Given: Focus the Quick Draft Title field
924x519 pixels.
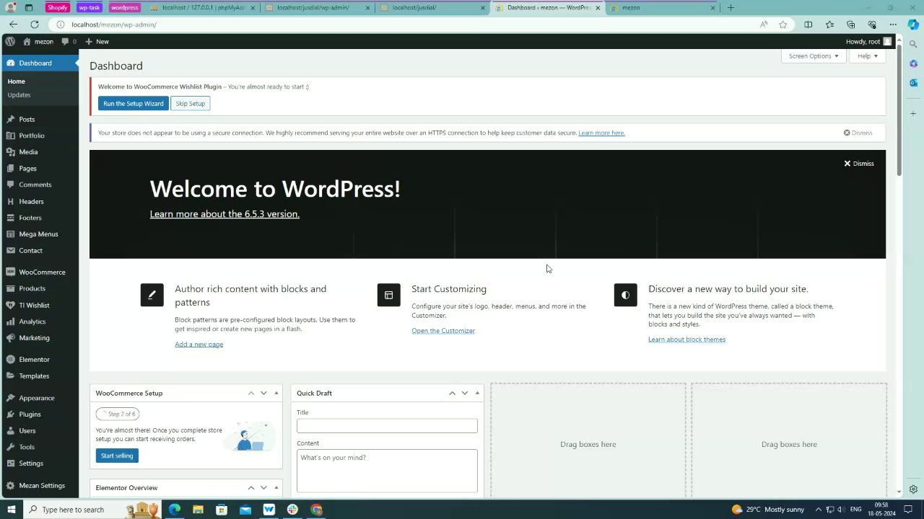Looking at the screenshot, I should tap(387, 426).
